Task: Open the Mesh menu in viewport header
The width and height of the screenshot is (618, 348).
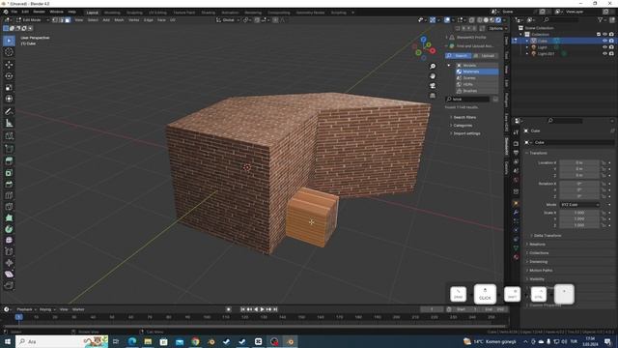Action: click(x=119, y=19)
